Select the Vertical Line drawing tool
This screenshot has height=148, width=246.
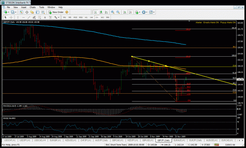[x=18, y=17]
